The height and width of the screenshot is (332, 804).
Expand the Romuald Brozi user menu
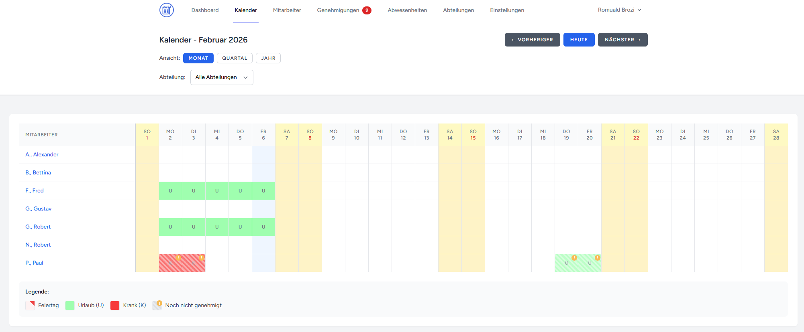(x=619, y=10)
